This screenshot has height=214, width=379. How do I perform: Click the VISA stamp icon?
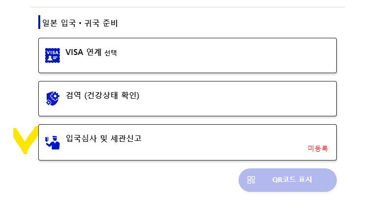[52, 55]
